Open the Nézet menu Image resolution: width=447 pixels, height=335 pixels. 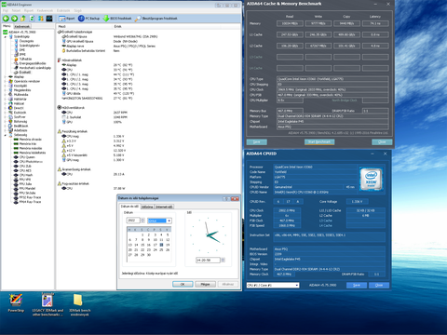[x=16, y=10]
